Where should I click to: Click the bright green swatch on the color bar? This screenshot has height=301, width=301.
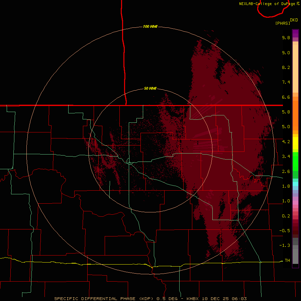coord(295,161)
